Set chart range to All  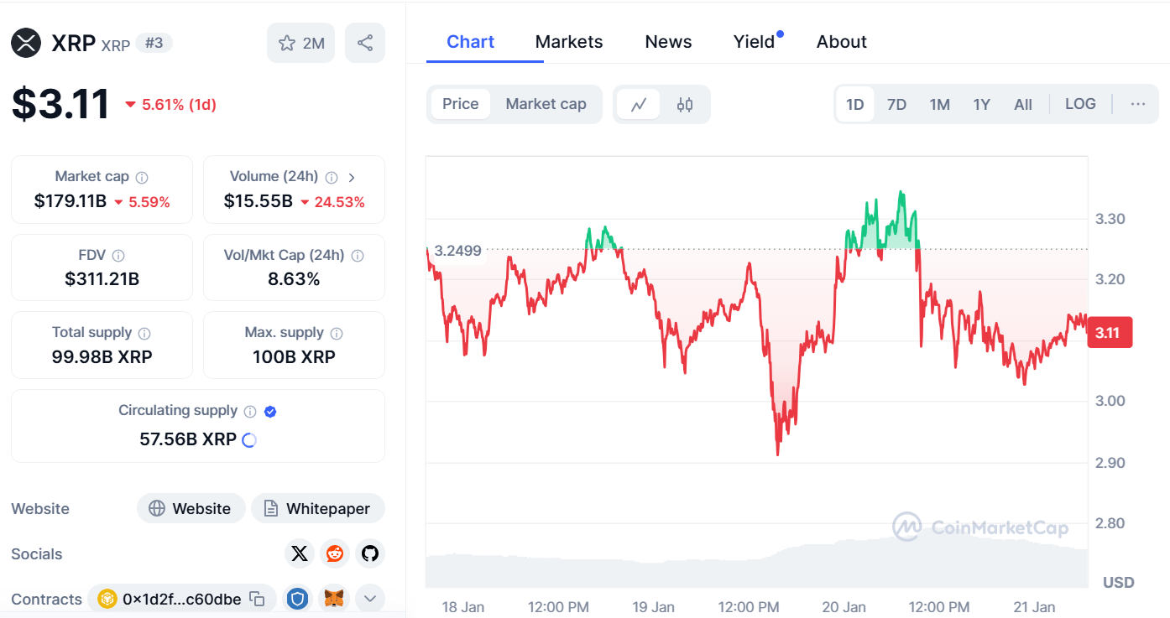1023,105
